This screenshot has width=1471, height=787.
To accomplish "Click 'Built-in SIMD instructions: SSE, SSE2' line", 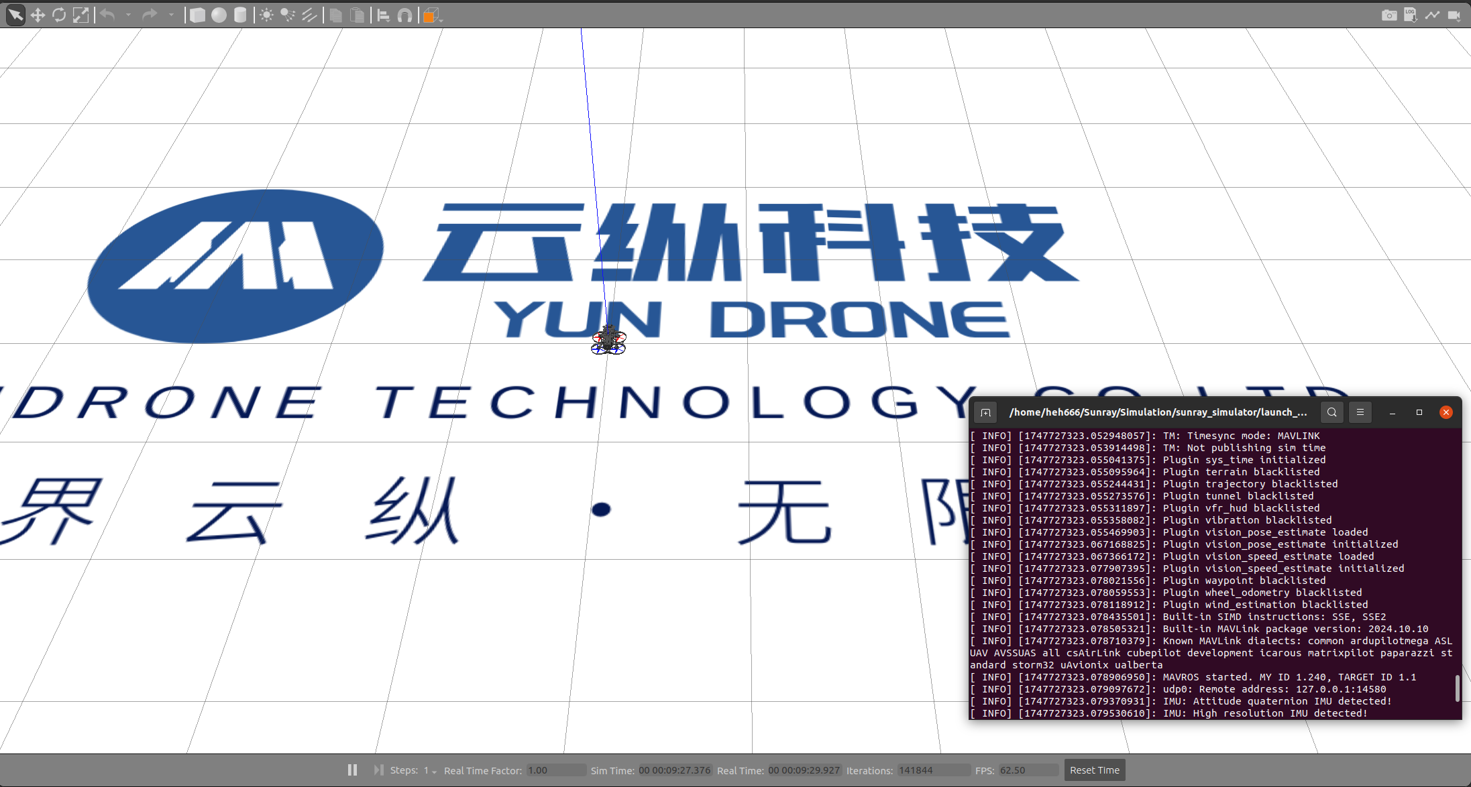I will (1178, 617).
